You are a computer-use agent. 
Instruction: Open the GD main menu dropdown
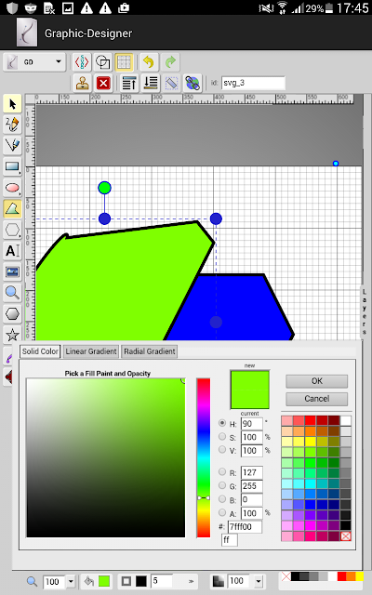(34, 62)
